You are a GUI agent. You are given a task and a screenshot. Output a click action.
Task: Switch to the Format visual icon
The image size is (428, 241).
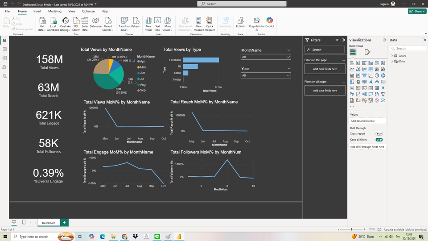coord(367,52)
